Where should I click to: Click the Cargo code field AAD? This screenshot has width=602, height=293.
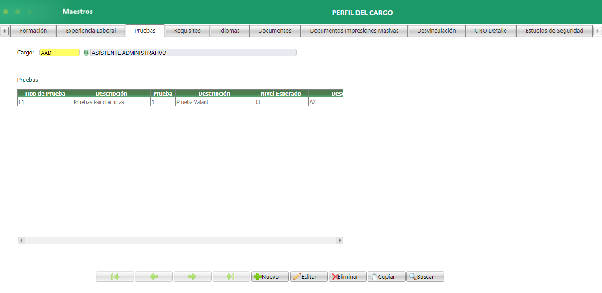pyautogui.click(x=59, y=53)
